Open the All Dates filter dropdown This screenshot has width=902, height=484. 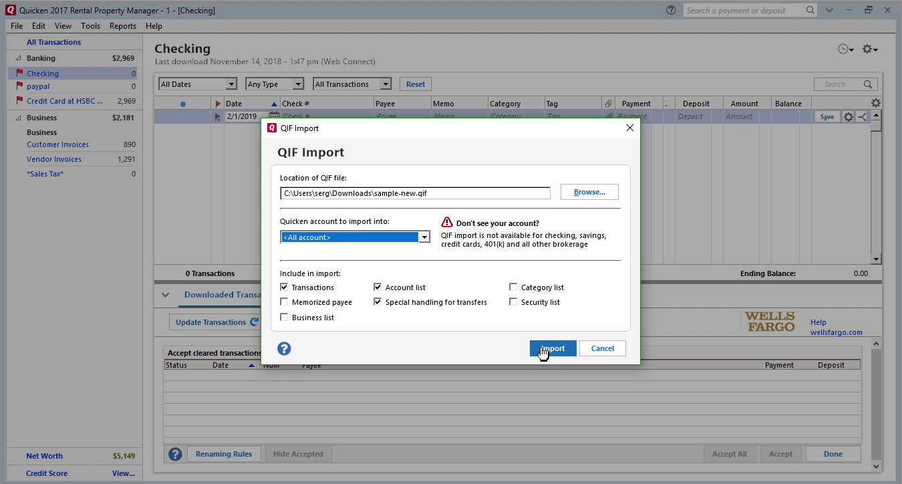(231, 84)
